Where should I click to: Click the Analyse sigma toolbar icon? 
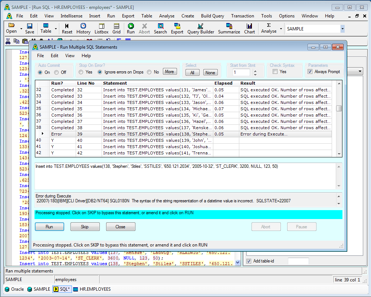click(269, 28)
